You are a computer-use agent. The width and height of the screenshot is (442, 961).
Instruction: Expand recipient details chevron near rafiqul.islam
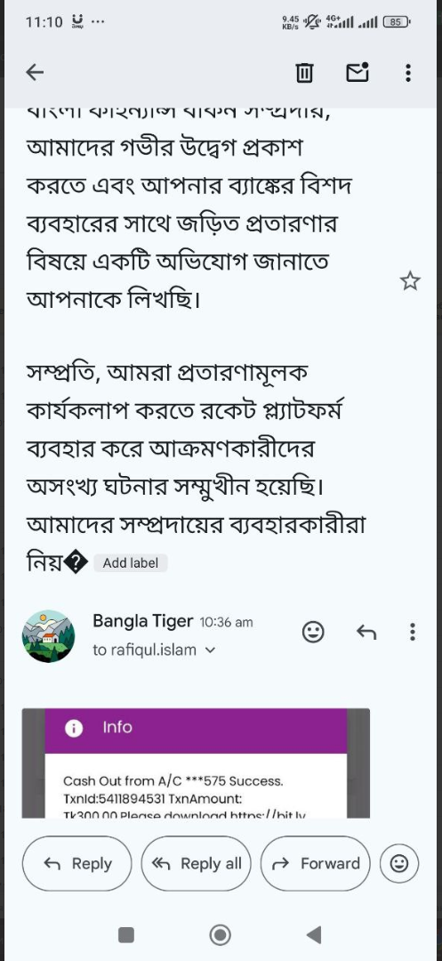pos(210,650)
